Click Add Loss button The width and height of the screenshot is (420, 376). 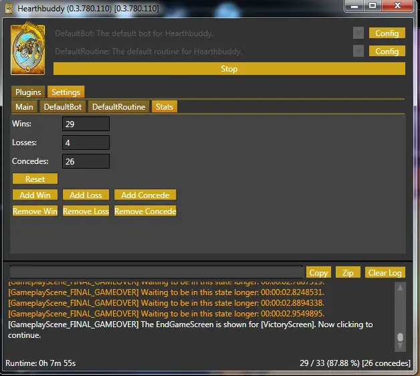coord(86,195)
